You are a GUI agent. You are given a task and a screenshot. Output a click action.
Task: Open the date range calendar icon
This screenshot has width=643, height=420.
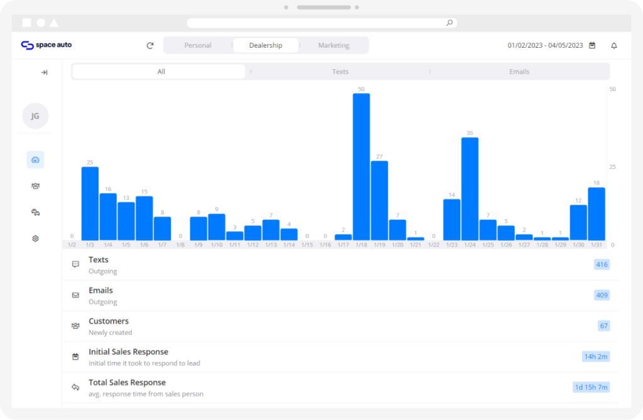pyautogui.click(x=592, y=45)
